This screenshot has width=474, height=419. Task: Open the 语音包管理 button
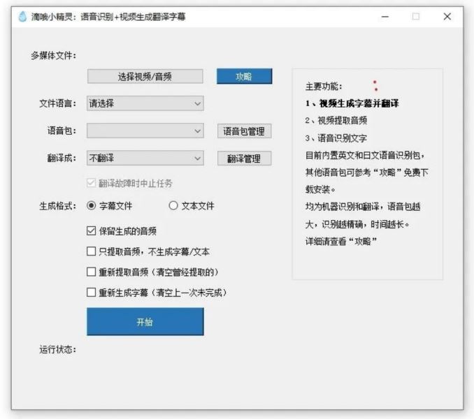point(244,131)
